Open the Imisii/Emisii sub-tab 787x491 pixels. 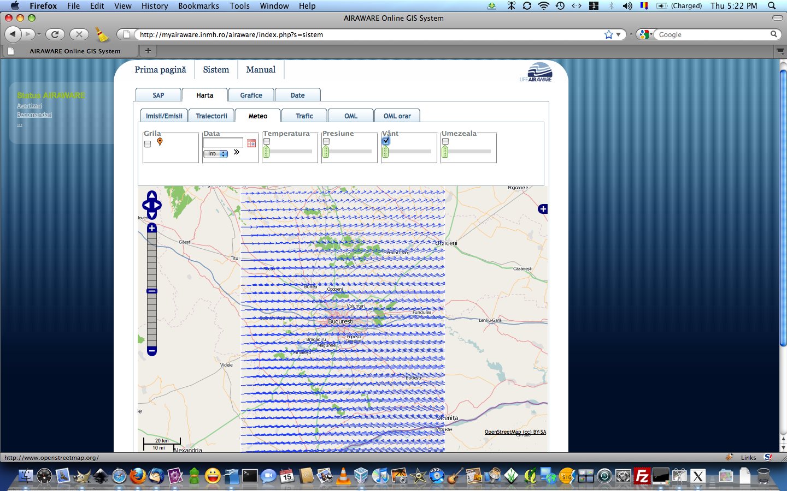click(164, 116)
